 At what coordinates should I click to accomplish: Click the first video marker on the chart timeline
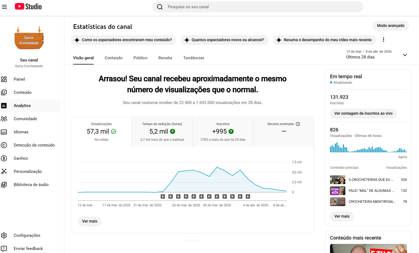(x=163, y=196)
